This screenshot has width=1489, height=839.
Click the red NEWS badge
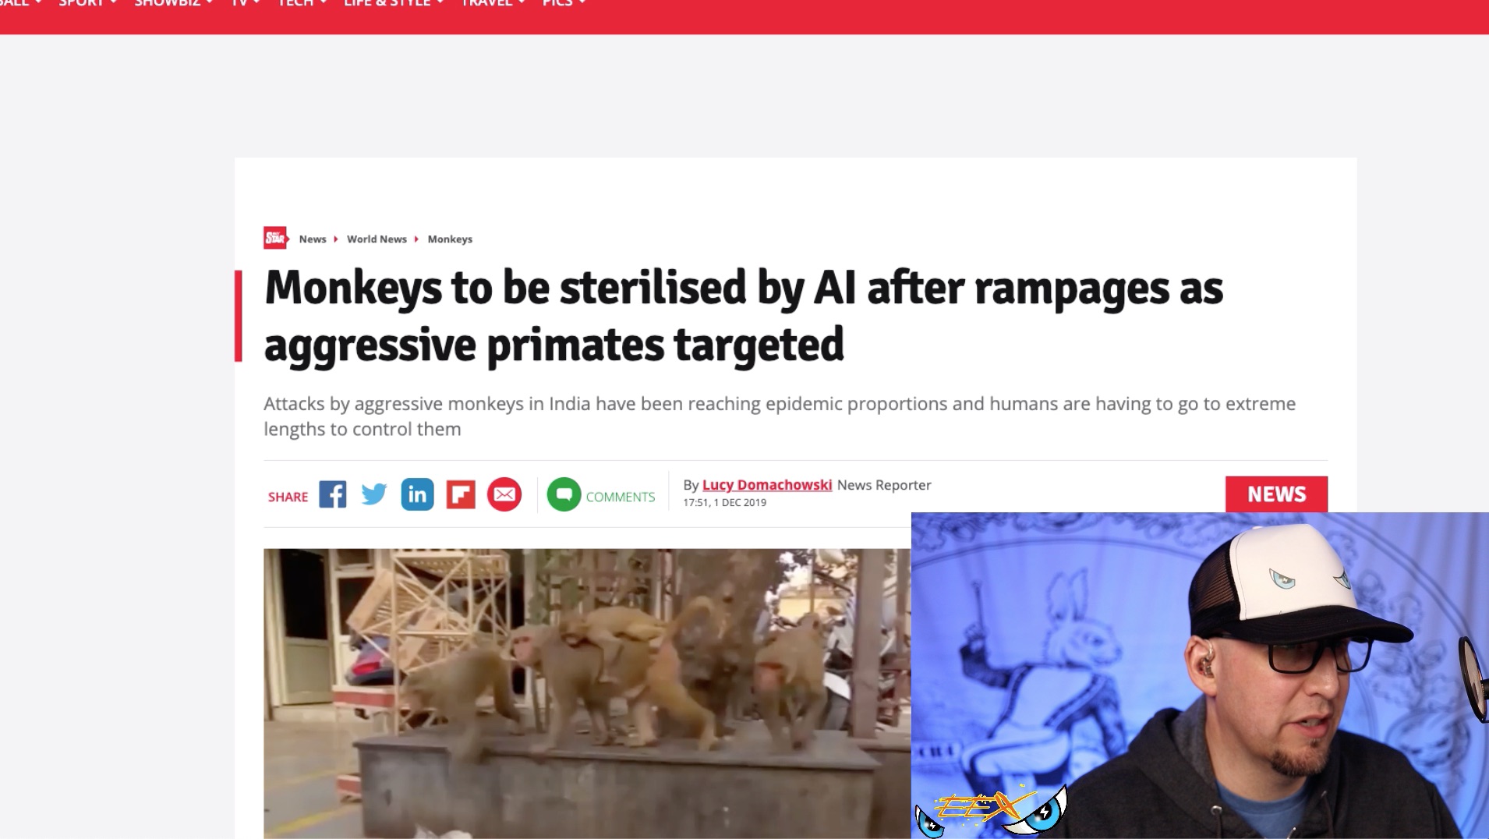[1276, 494]
